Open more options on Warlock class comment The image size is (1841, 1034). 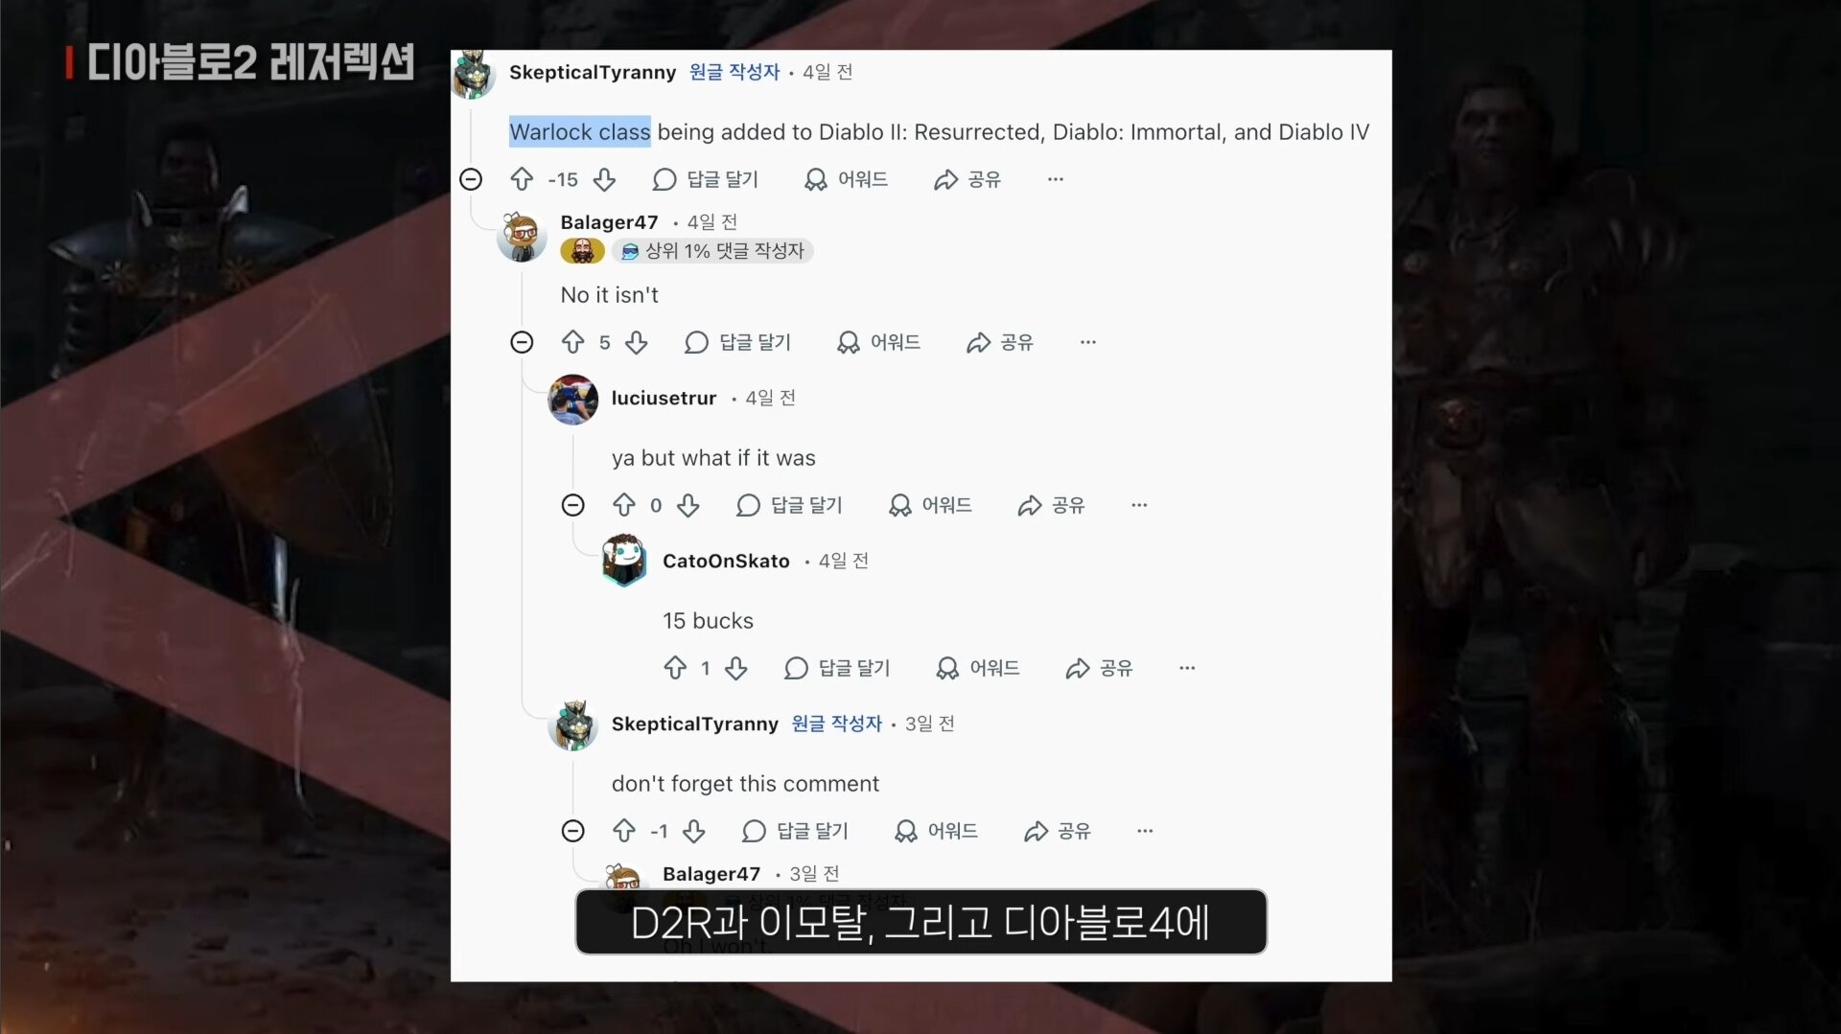coord(1056,179)
